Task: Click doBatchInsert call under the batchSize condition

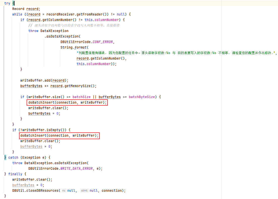Action: coord(67,103)
